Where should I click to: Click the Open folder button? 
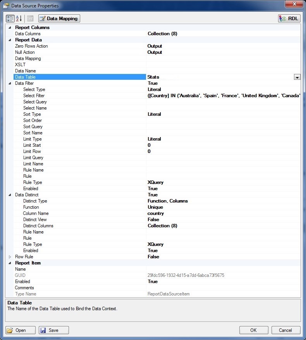[x=21, y=330]
